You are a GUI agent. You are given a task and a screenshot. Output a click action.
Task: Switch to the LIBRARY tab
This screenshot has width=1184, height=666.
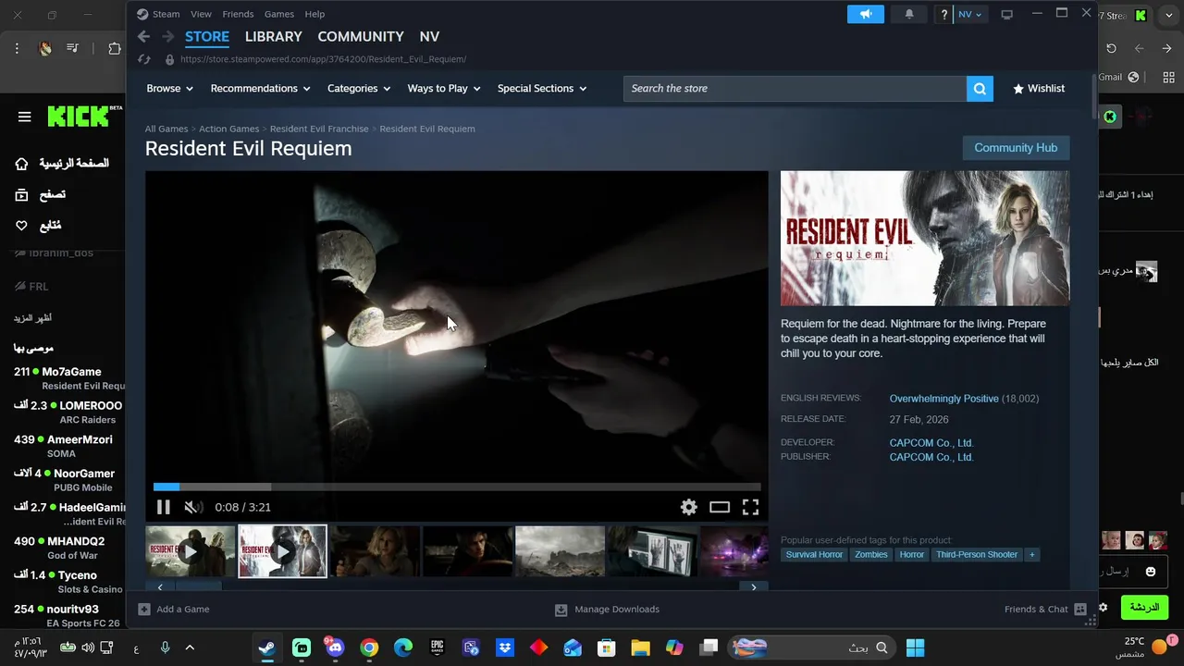273,37
